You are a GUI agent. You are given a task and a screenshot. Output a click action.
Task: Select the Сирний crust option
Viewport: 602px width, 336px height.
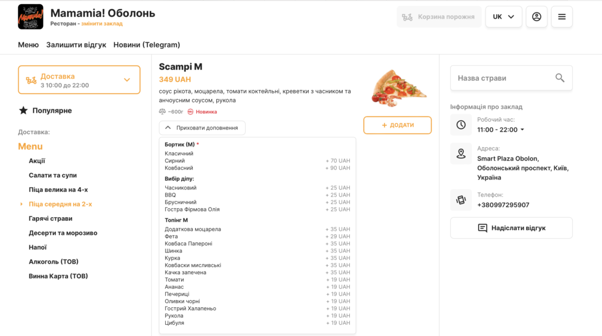[x=175, y=161]
